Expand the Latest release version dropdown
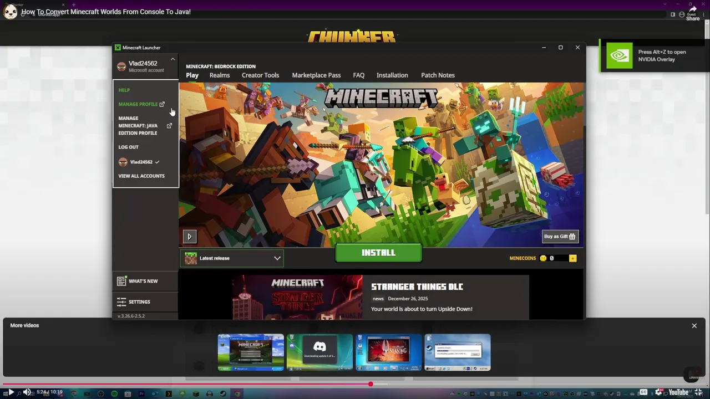This screenshot has height=399, width=710. click(x=232, y=258)
